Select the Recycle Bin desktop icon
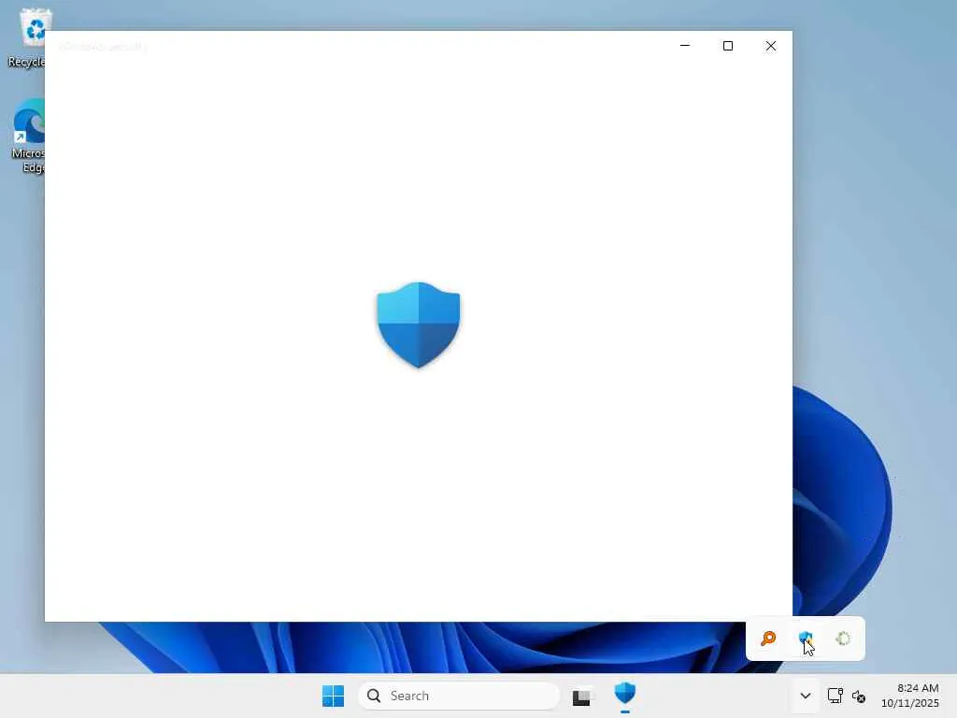 click(26, 37)
